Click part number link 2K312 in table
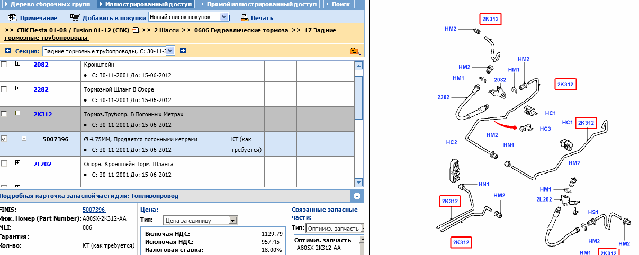Screen dimensions: 639x255 pos(42,114)
